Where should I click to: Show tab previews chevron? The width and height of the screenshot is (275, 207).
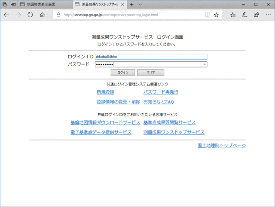pos(141,5)
